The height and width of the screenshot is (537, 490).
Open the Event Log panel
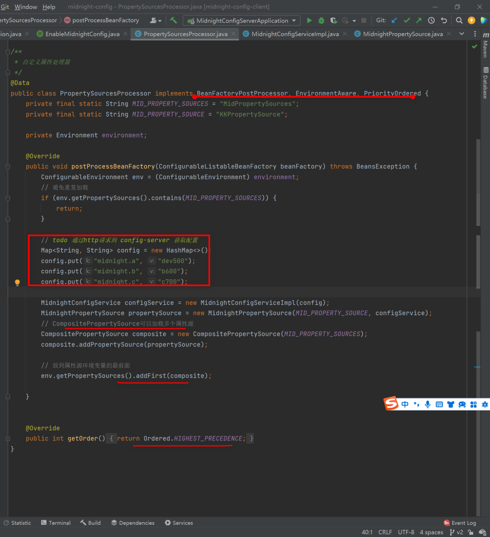tap(460, 522)
